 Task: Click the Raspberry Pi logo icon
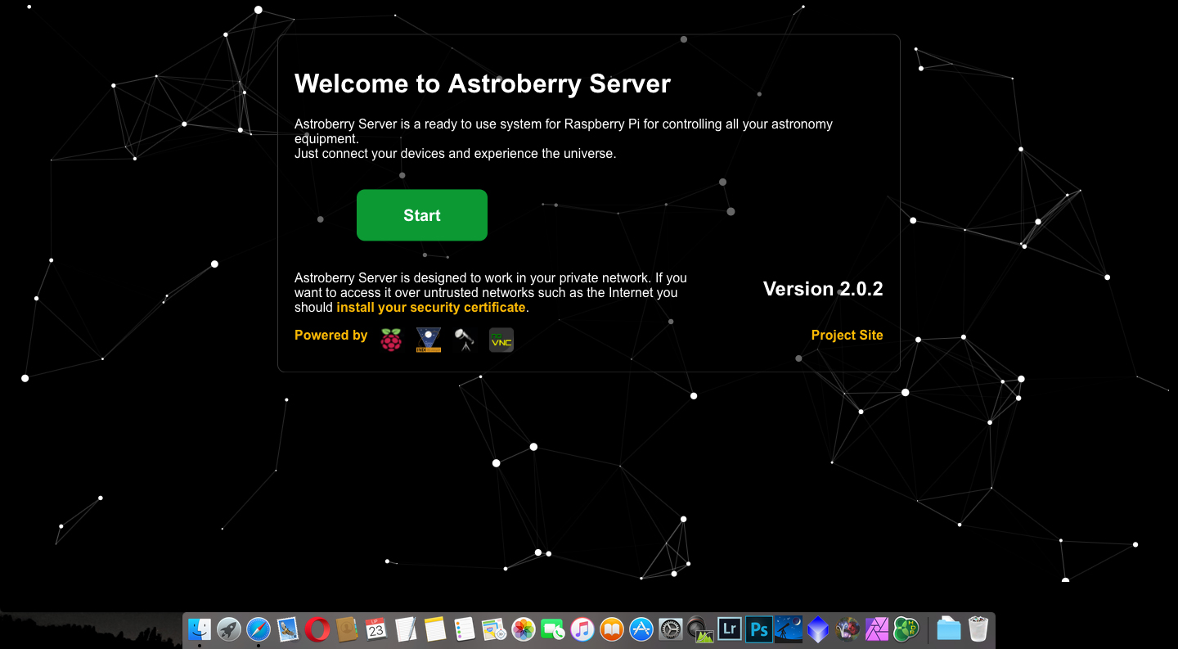391,340
